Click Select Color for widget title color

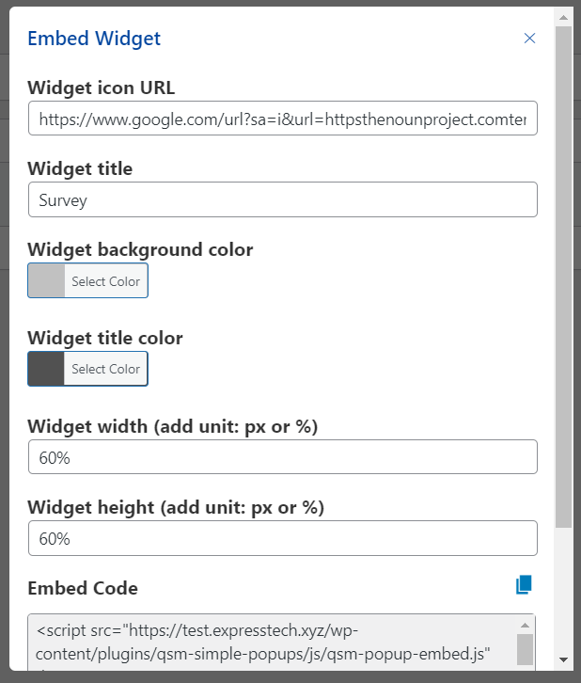click(105, 369)
